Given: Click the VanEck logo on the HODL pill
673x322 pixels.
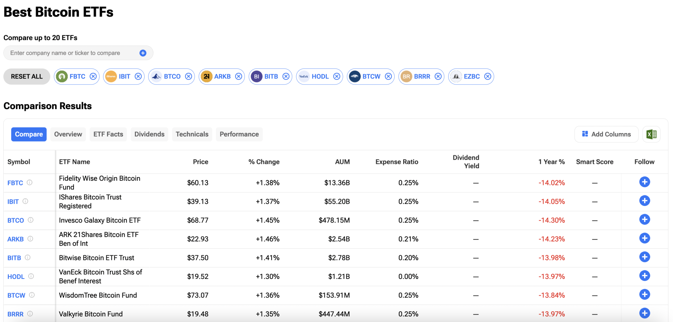Looking at the screenshot, I should click(304, 76).
